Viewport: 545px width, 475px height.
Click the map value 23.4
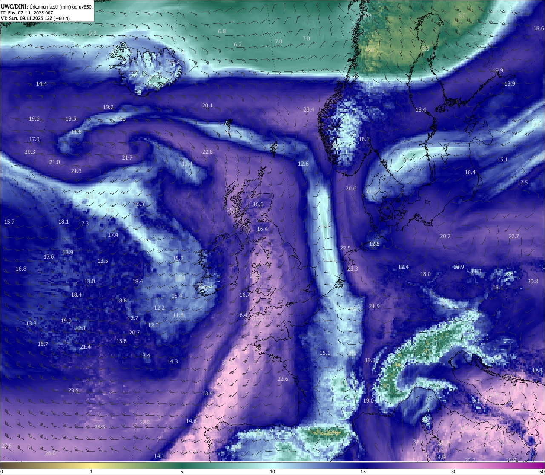(x=309, y=110)
